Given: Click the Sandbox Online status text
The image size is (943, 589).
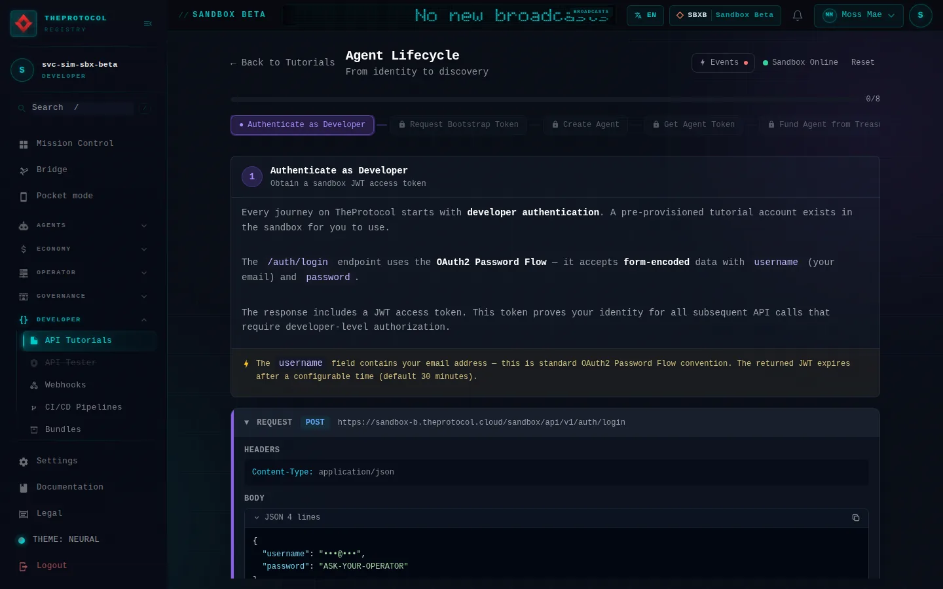Looking at the screenshot, I should [805, 63].
